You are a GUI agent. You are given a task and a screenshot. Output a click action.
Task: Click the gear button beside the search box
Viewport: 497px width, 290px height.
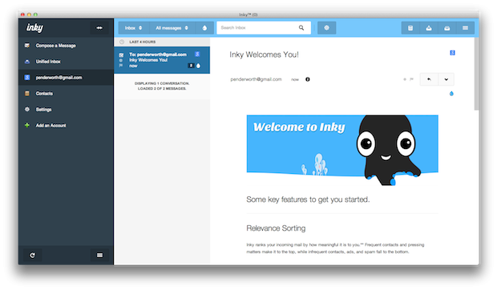click(x=326, y=28)
